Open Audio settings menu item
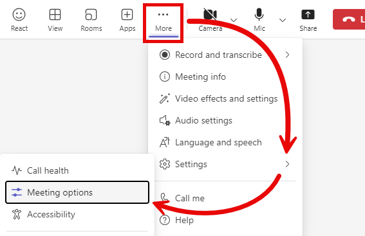The height and width of the screenshot is (236, 365). (x=225, y=120)
